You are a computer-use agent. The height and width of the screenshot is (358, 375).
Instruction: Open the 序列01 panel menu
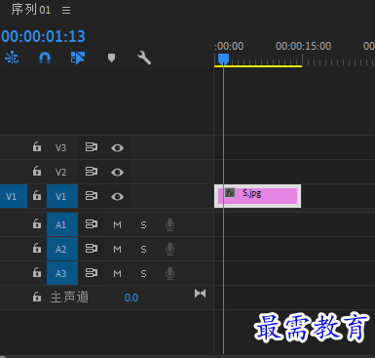click(x=66, y=11)
